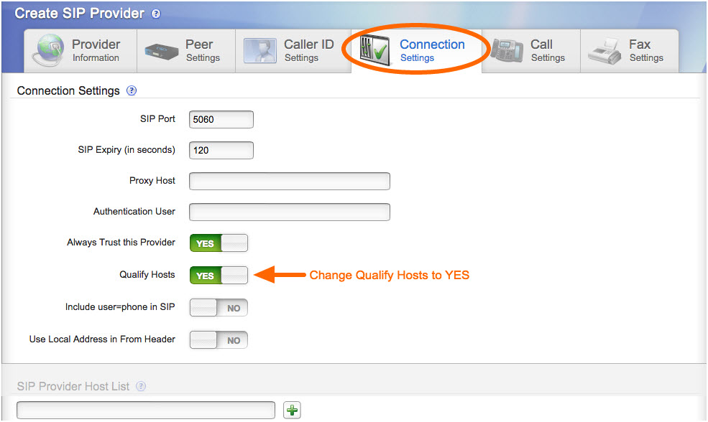Select the SIP Port field

click(221, 119)
